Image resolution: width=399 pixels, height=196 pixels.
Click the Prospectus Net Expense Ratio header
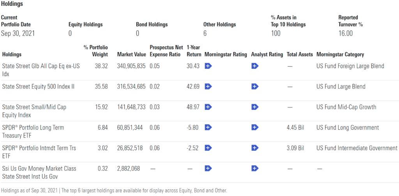[x=166, y=51]
